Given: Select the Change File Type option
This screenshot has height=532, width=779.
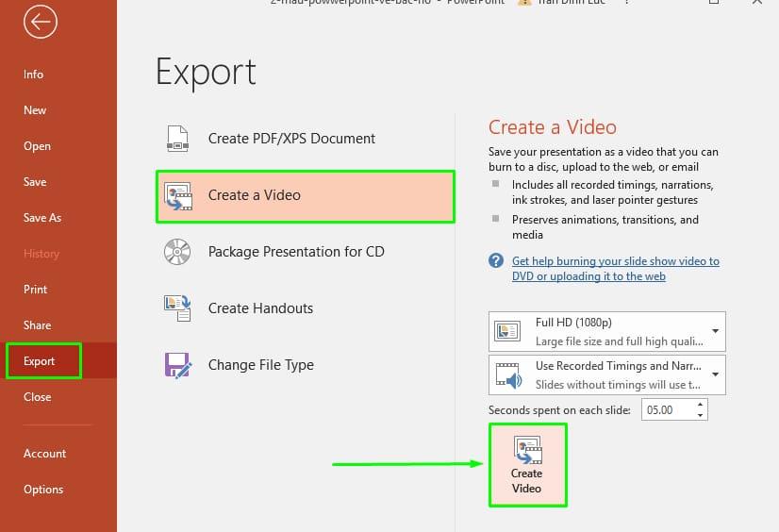Looking at the screenshot, I should (x=305, y=365).
